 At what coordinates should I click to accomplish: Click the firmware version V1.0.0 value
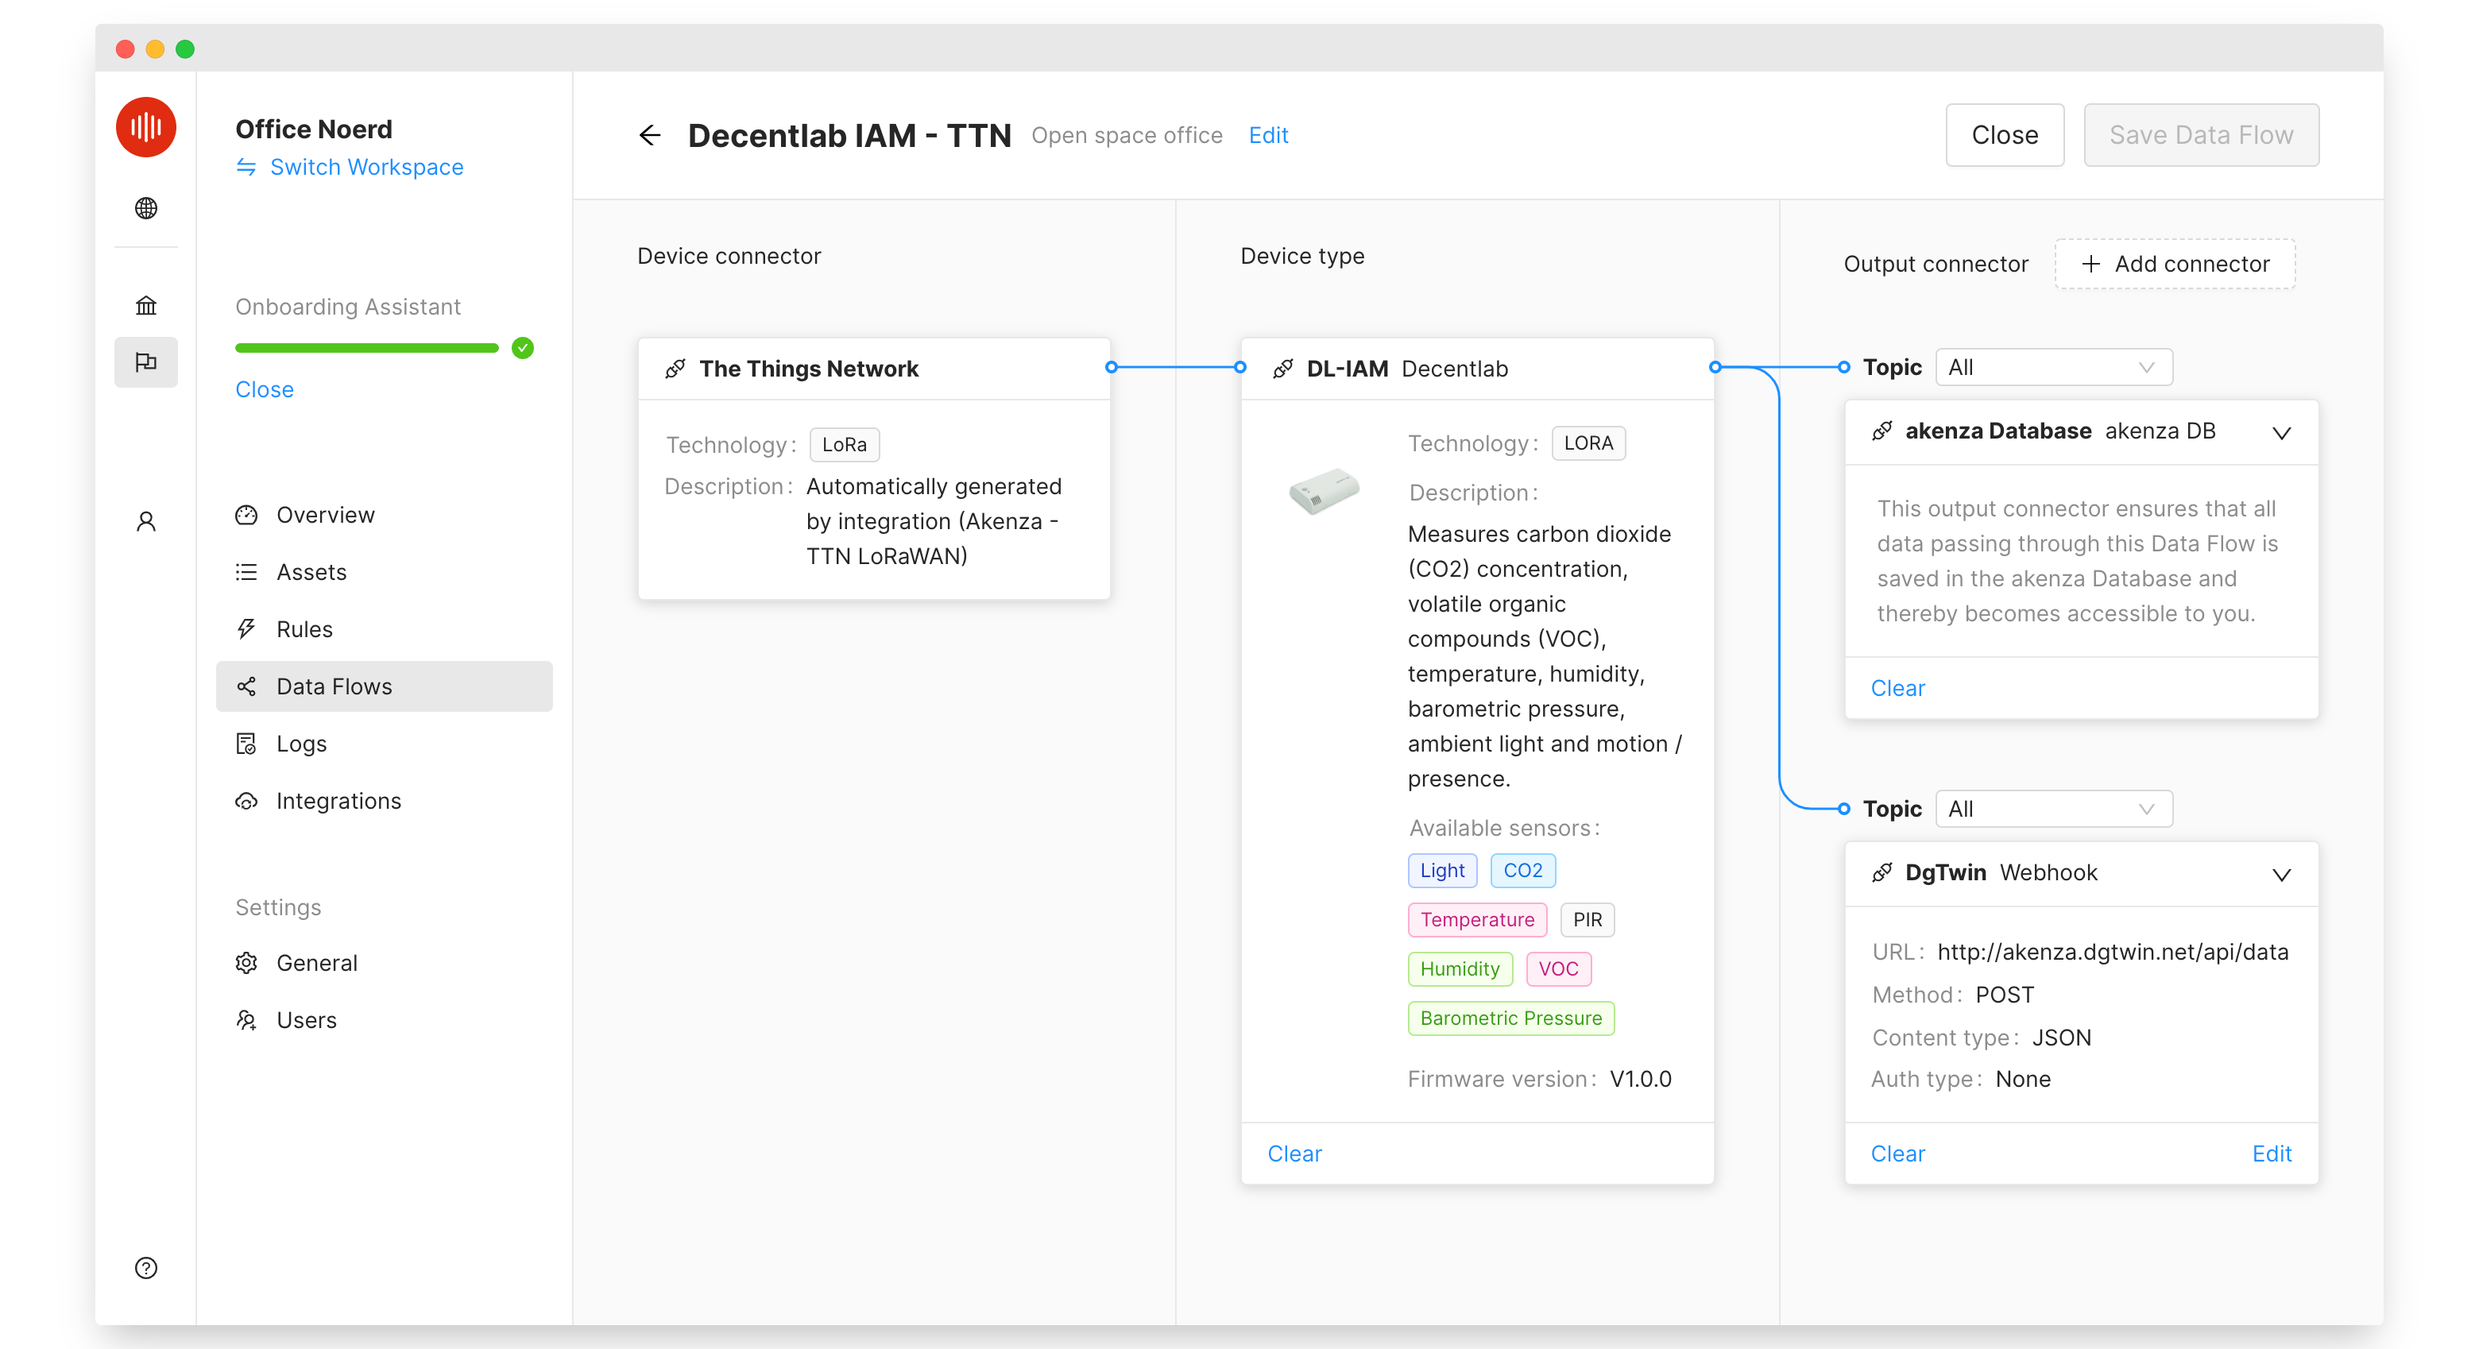pyautogui.click(x=1641, y=1079)
